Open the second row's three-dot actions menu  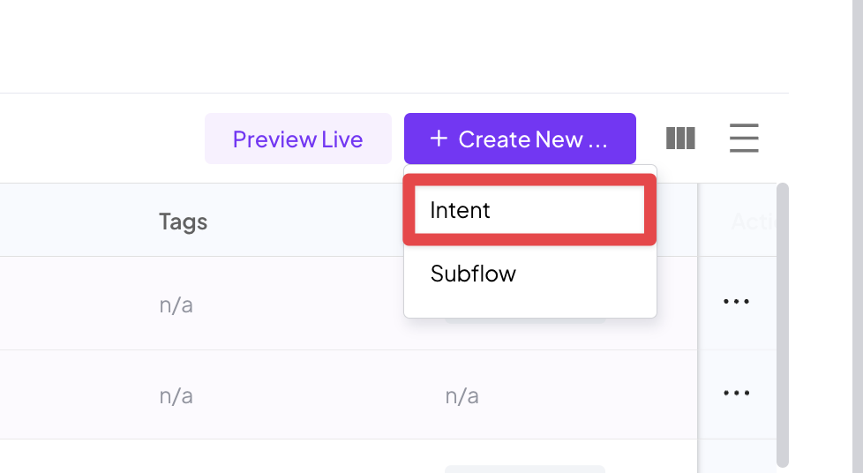click(x=736, y=393)
